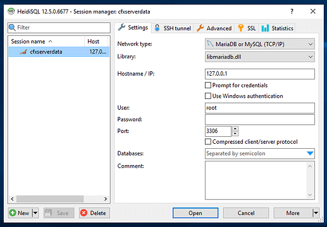
Task: Click Comment box scroll down arrow
Action: tap(310, 195)
